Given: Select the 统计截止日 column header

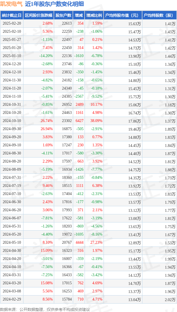Looking at the screenshot, I should point(12,15).
